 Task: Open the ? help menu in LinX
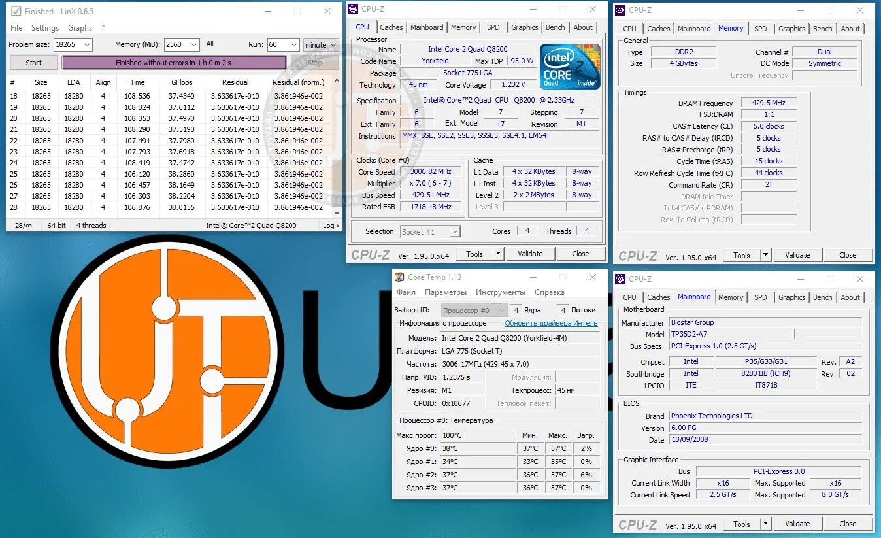[103, 28]
